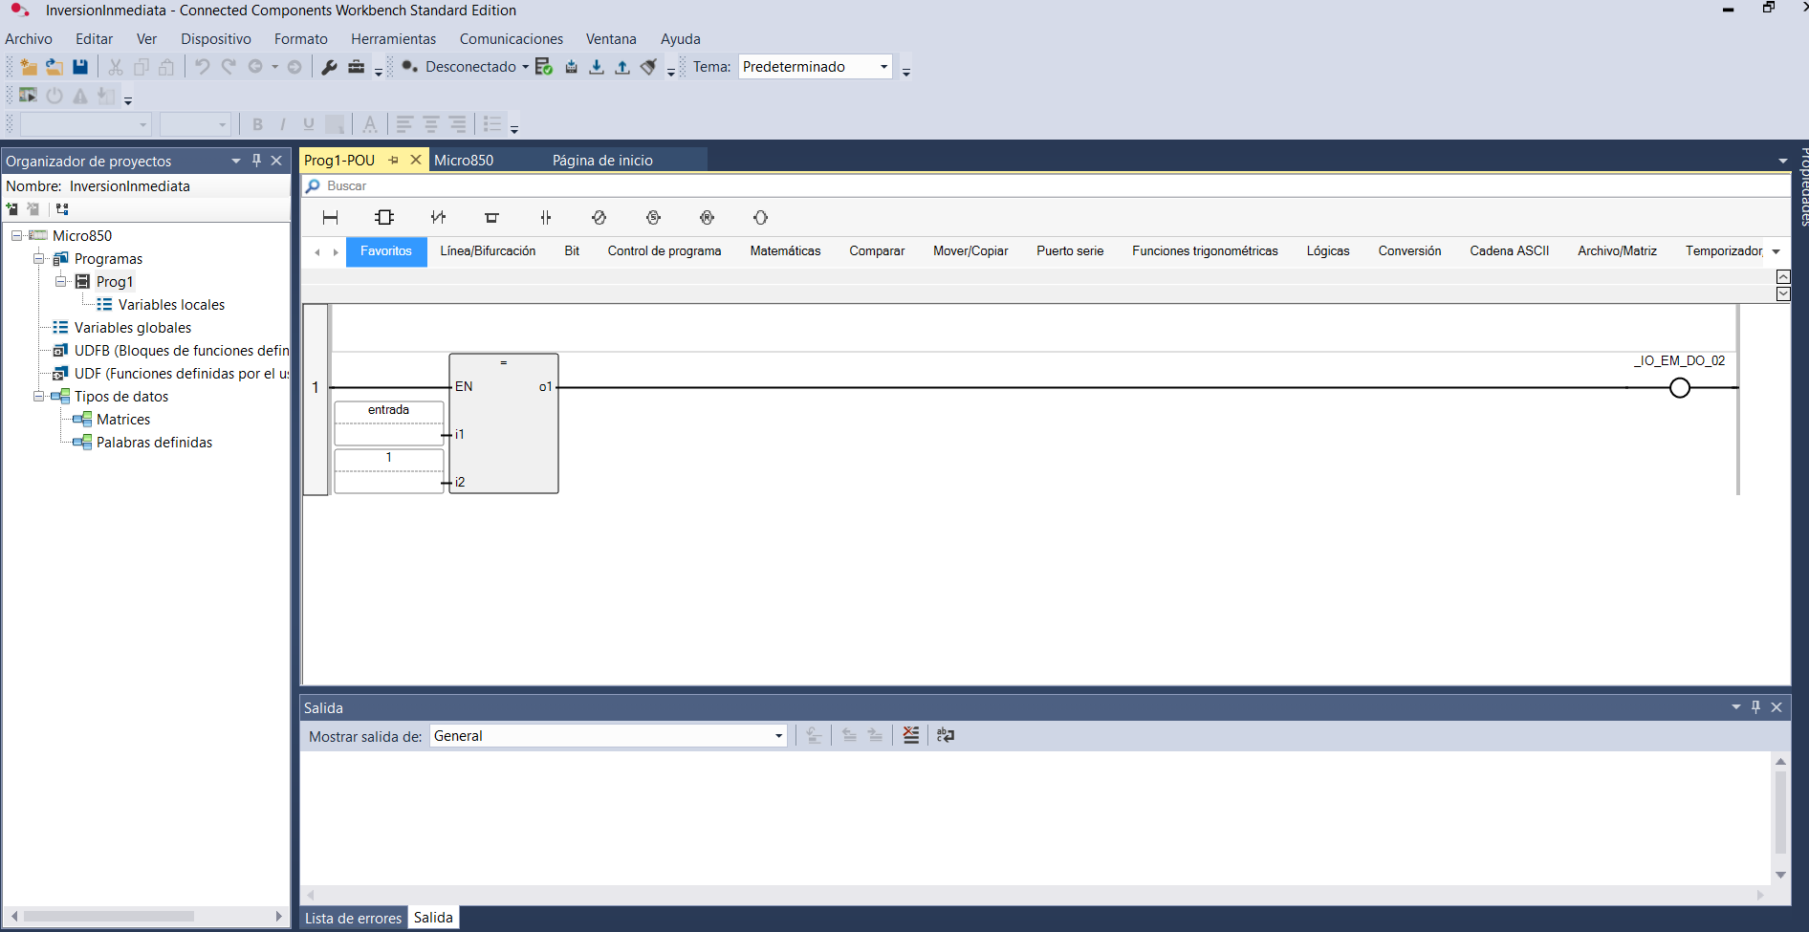Viewport: 1809px width, 932px height.
Task: Add a direct contact element
Action: (546, 218)
